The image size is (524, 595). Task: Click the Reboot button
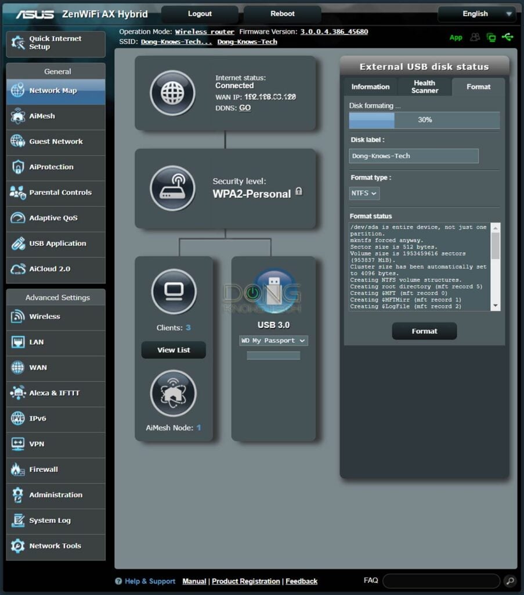click(x=282, y=14)
